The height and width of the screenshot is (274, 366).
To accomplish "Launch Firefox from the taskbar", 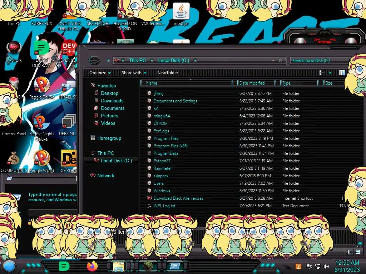I will [92, 266].
